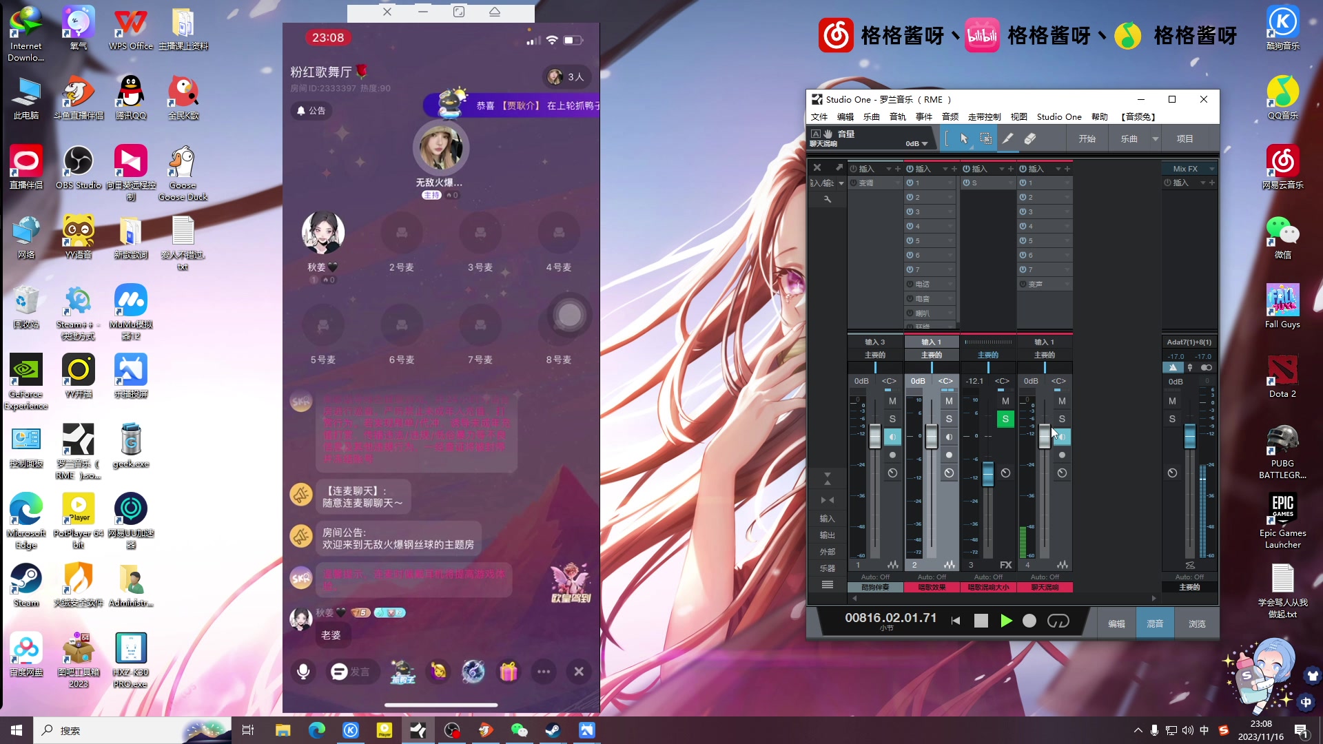
Task: Click channel 1 酷狗伴奏 volume fader handle
Action: (875, 437)
